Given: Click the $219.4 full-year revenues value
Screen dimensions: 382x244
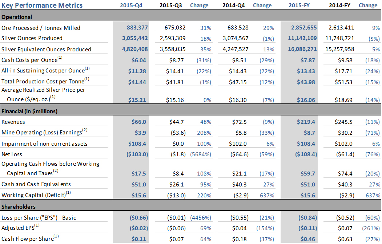Looking at the screenshot, I should [x=306, y=122].
